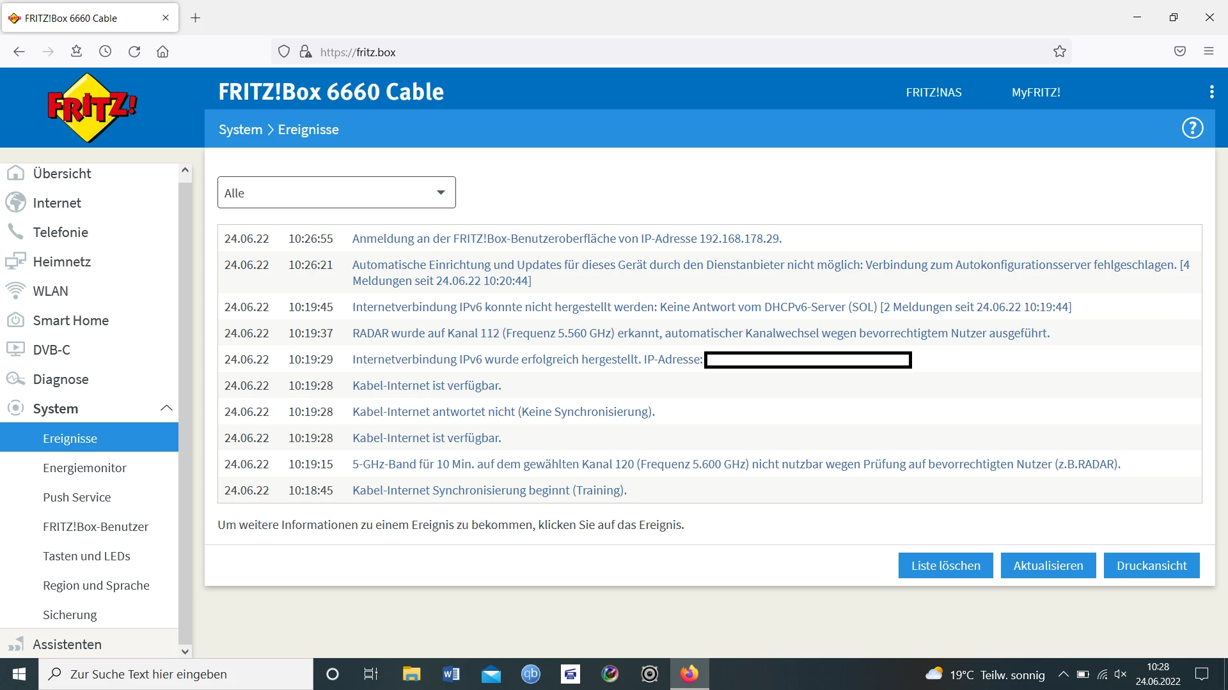Screen dimensions: 1228x690
Task: Open FRITZ!NAS from header
Action: 933,92
